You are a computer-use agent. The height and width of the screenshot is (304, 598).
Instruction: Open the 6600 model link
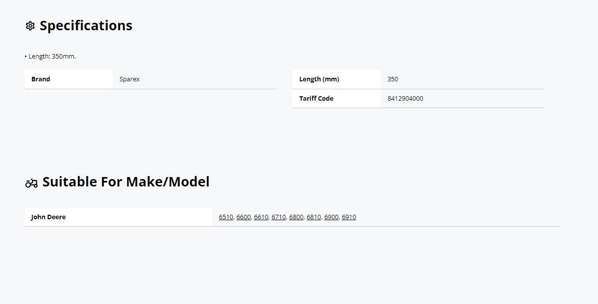click(x=244, y=217)
